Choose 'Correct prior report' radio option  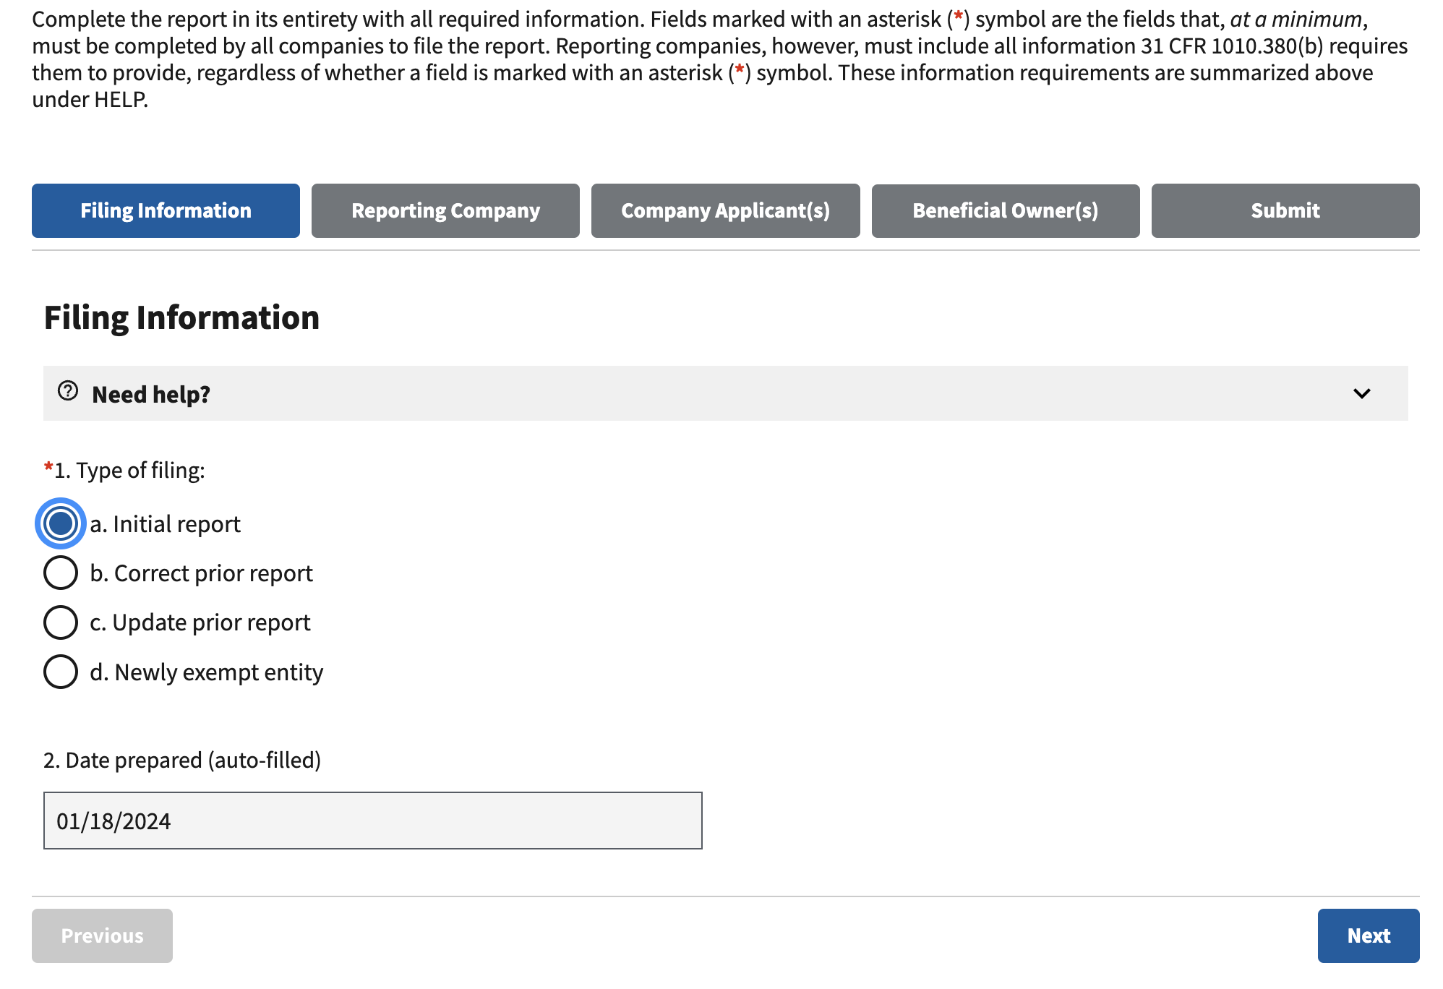point(61,573)
